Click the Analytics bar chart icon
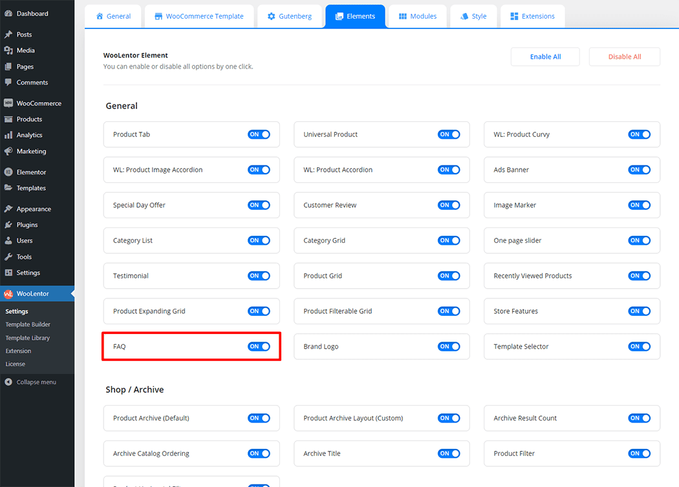Screen dimensions: 679x487 point(8,135)
